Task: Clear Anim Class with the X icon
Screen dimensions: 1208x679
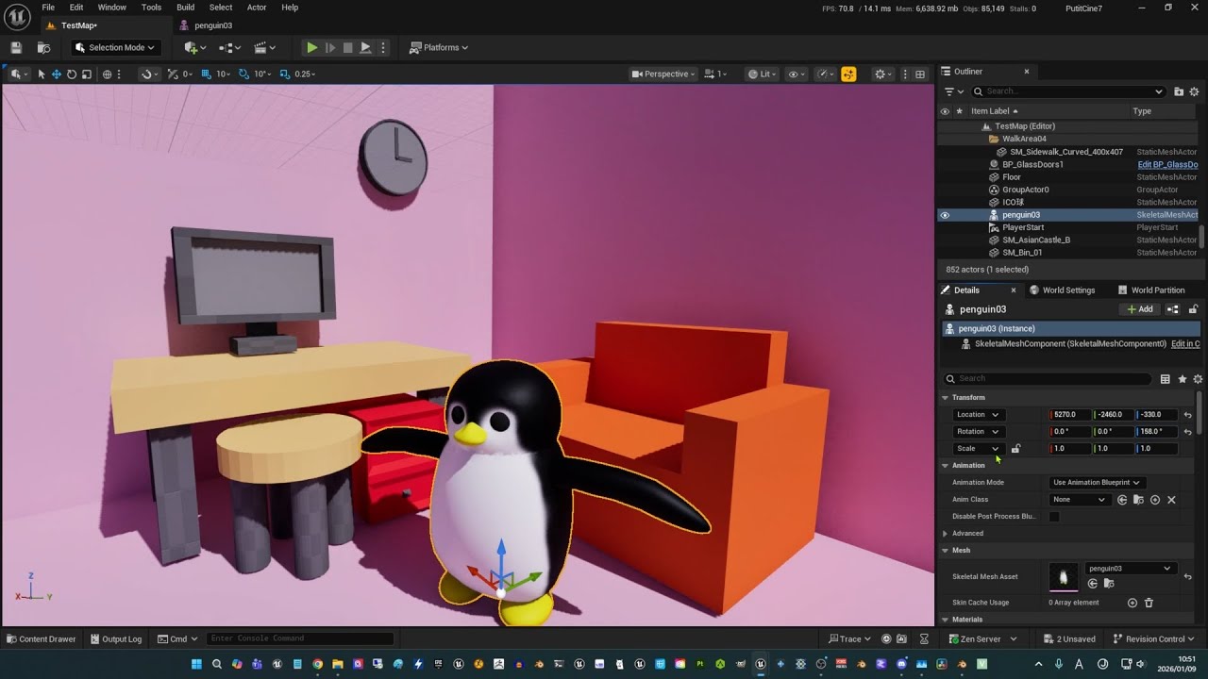Action: [x=1171, y=500]
